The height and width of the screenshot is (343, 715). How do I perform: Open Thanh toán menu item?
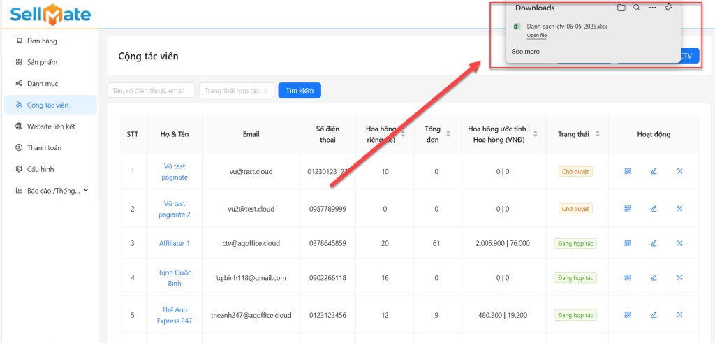pyautogui.click(x=44, y=147)
